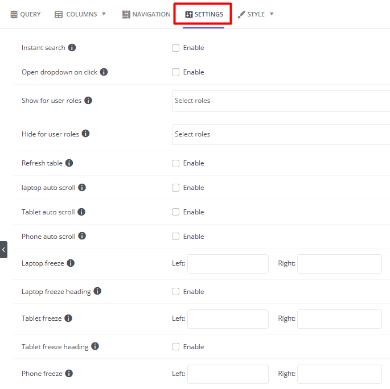Tick the Refresh table Enable checkbox
Viewport: 390px width, 389px height.
(x=175, y=163)
